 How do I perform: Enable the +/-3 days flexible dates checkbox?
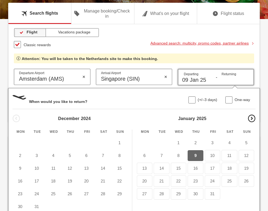(x=192, y=100)
